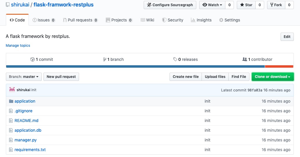This screenshot has width=300, height=157.
Task: Click the forks count next to Fork
Action: pos(289,5)
